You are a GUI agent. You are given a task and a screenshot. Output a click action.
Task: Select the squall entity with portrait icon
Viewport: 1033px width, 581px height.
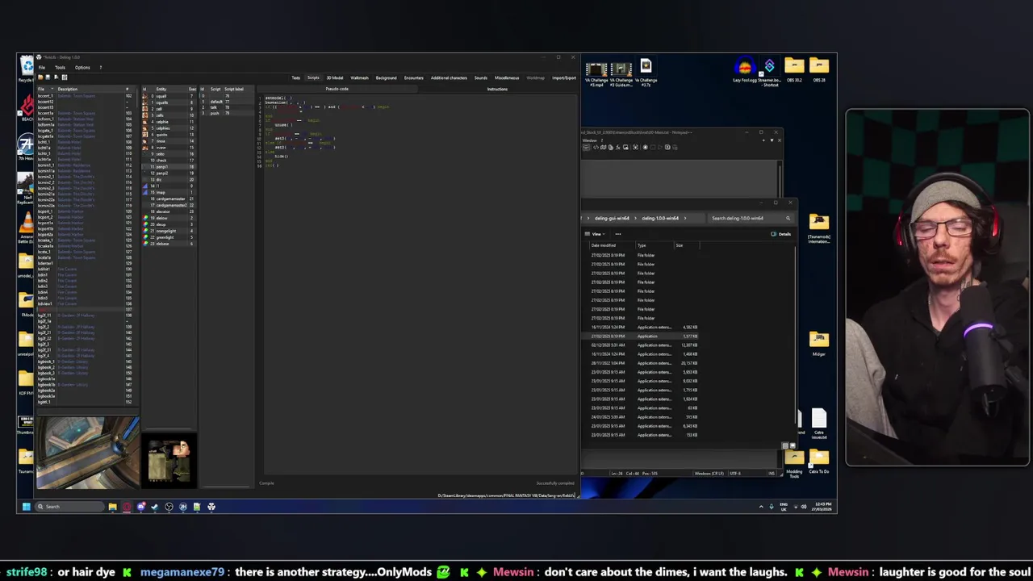coord(169,96)
